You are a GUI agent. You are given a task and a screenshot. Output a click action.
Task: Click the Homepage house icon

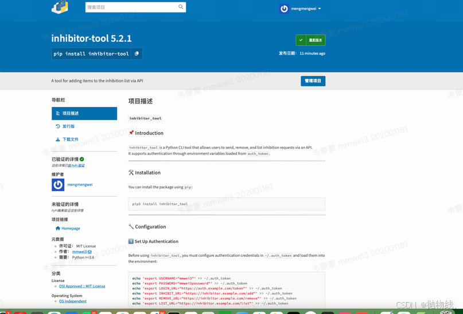coord(58,228)
